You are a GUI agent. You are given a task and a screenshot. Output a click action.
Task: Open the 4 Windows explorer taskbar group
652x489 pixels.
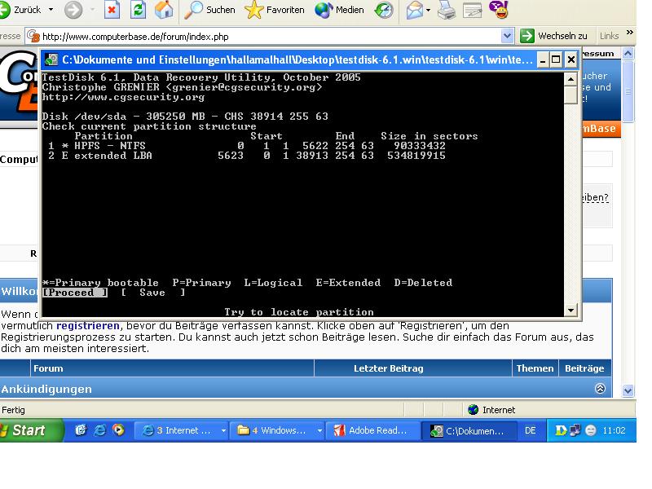(273, 431)
